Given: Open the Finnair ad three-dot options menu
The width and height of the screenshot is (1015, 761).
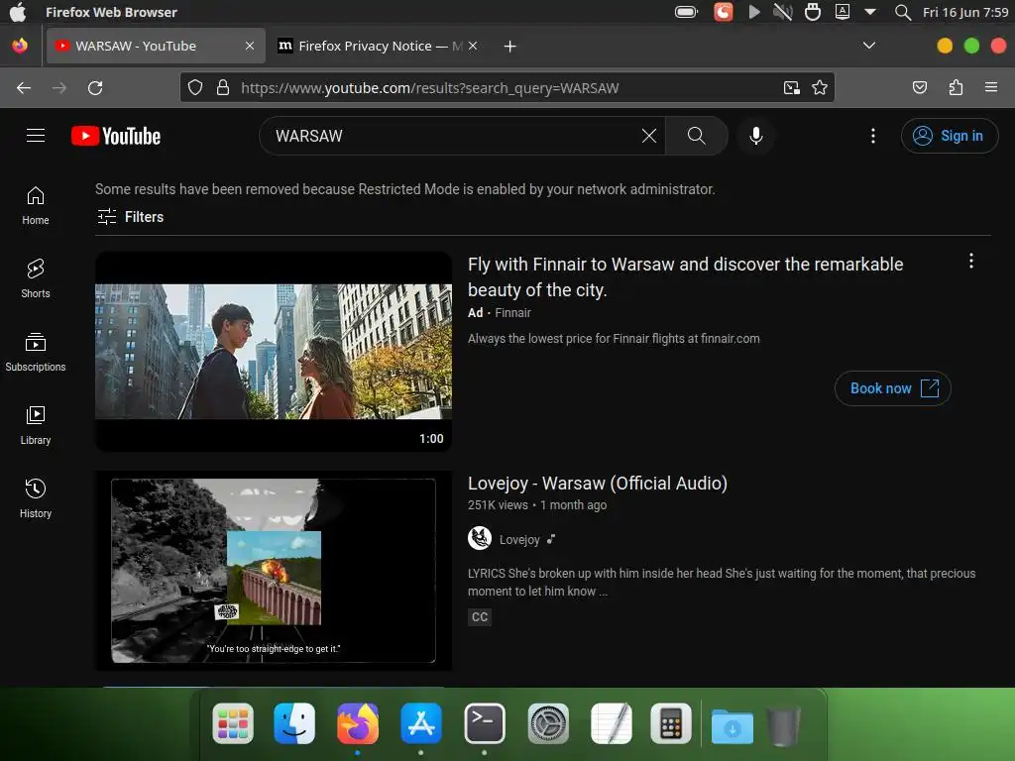Looking at the screenshot, I should pos(970,261).
